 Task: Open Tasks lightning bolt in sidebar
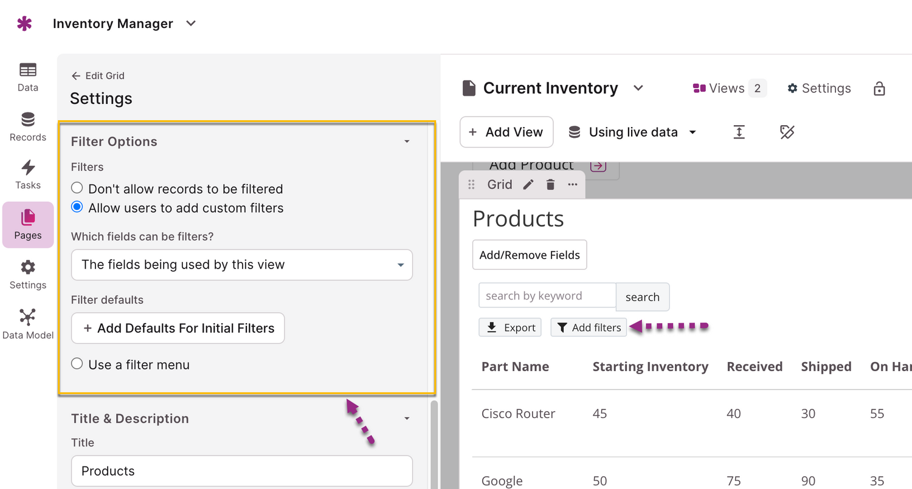pos(27,174)
